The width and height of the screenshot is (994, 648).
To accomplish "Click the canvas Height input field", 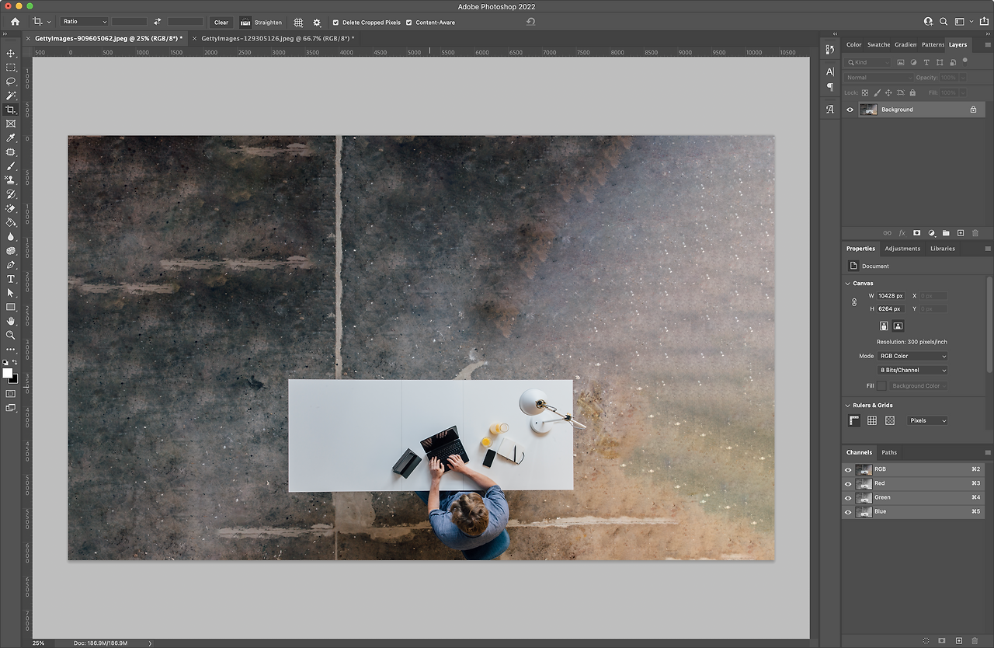I will click(891, 309).
